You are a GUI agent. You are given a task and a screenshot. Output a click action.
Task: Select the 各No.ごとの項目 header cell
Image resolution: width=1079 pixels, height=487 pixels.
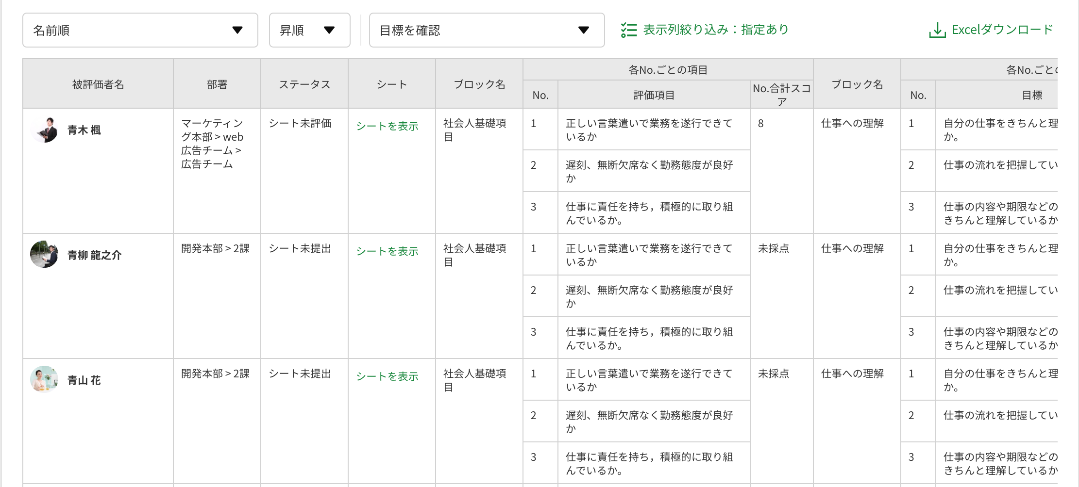[668, 69]
